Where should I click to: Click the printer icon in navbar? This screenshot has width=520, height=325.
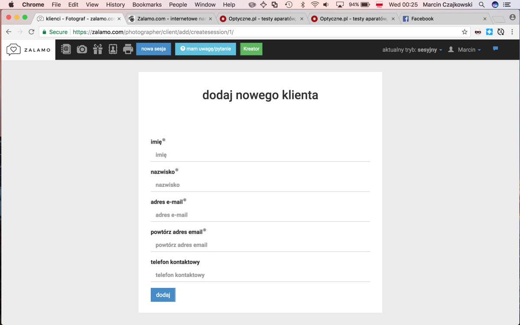pyautogui.click(x=128, y=49)
